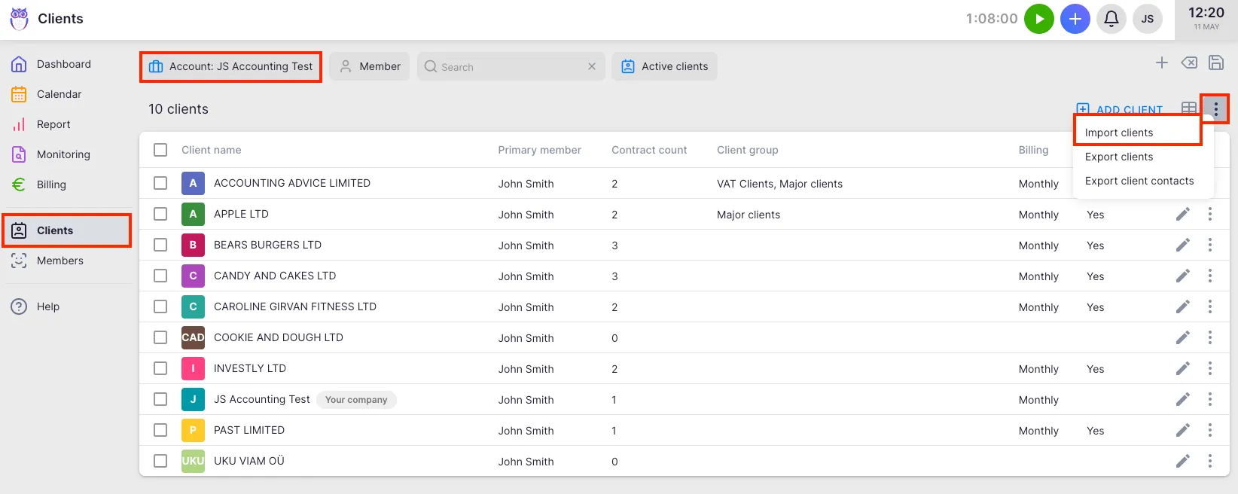Clear filters using the backspace icon
The image size is (1238, 494).
point(1189,63)
